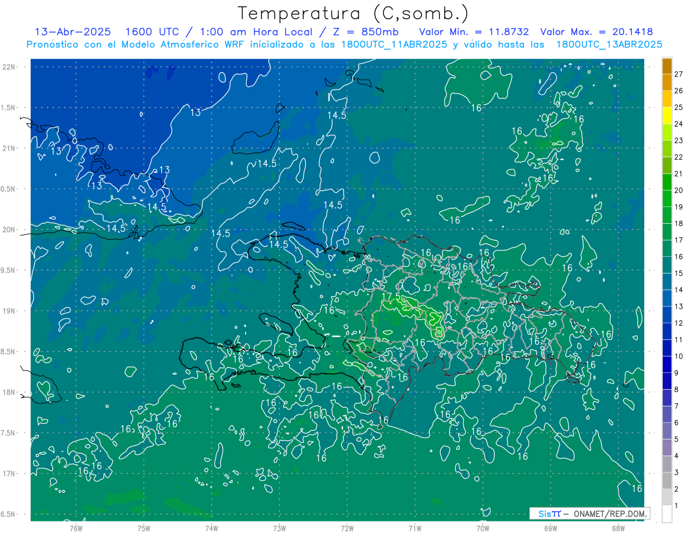Click the colorbar tick label "4"
The image size is (694, 536).
pos(677,456)
